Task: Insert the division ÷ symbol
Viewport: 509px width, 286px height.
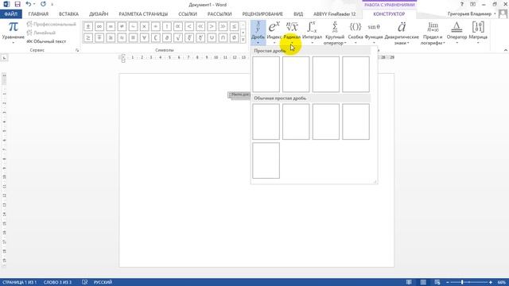Action: [x=156, y=26]
